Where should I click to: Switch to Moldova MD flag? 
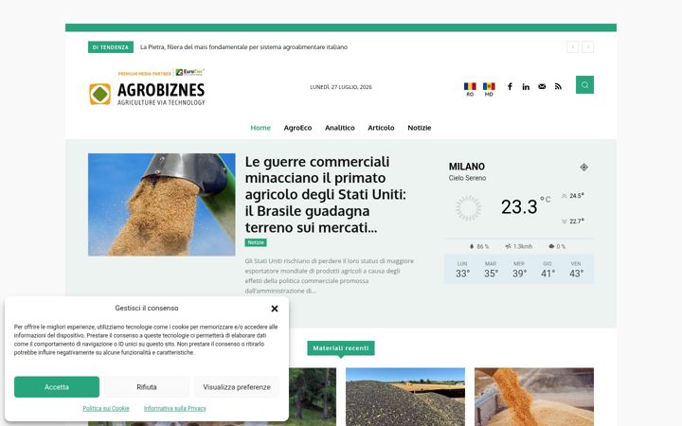pos(489,89)
